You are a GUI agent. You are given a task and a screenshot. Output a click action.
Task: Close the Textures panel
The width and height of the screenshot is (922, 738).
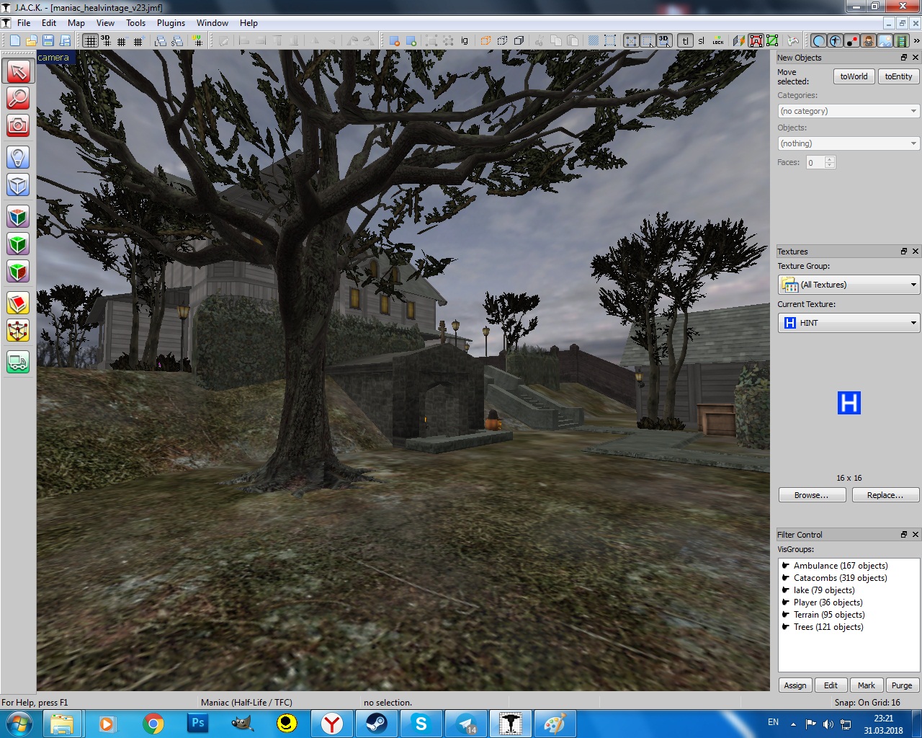(x=916, y=252)
